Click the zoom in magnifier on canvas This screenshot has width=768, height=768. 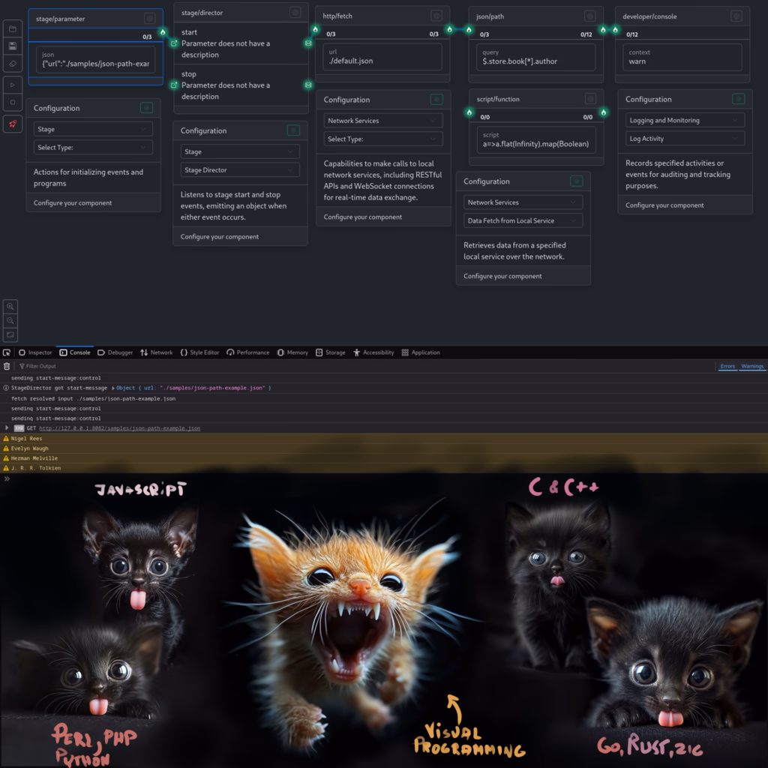coord(10,307)
